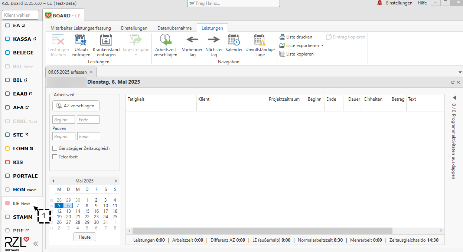
Task: Show Unvollständige Tage
Action: [260, 40]
